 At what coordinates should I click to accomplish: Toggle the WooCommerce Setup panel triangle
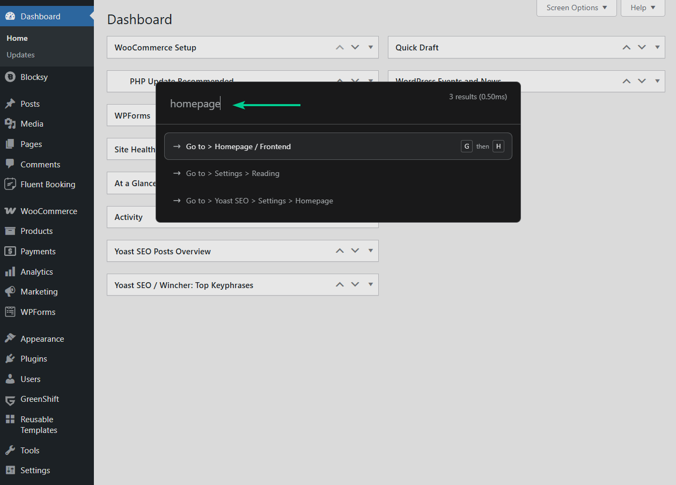371,47
